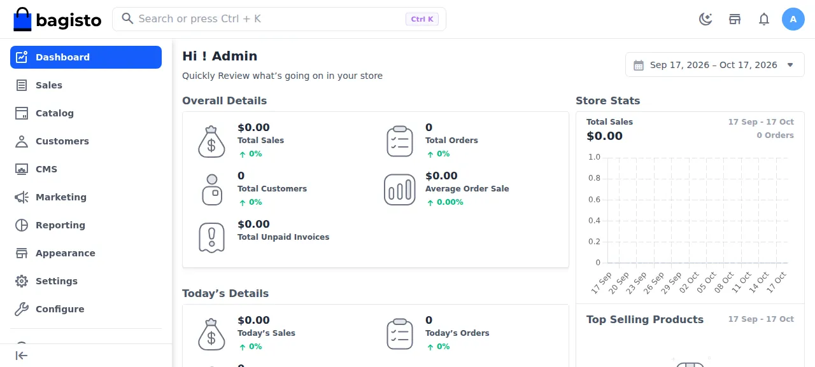This screenshot has width=815, height=367.
Task: Click the 'Today's Orders' label
Action: coord(457,333)
